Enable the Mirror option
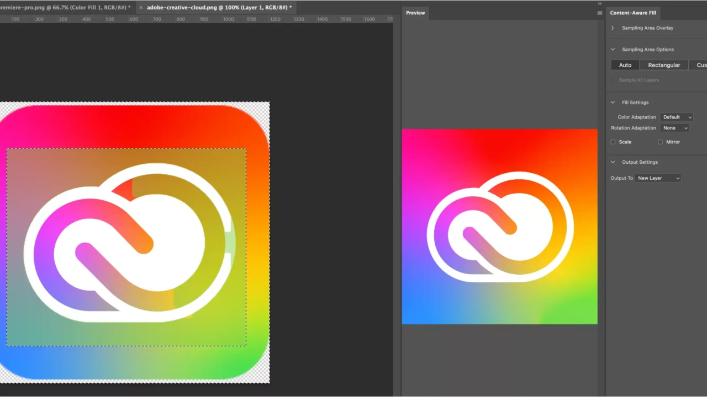 coord(661,142)
